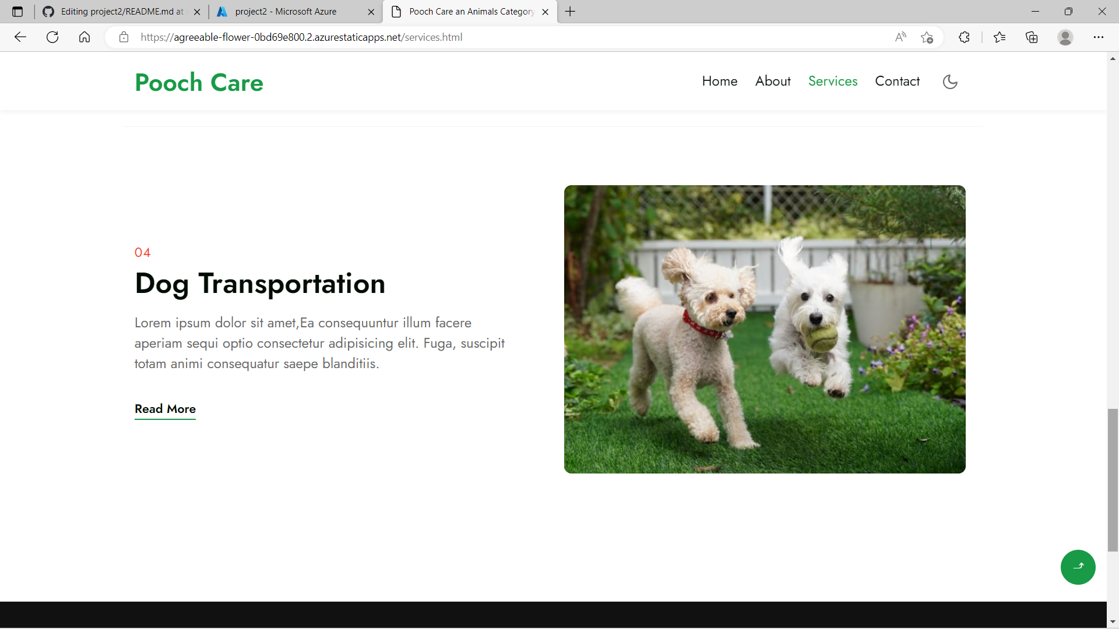
Task: Open browser settings via ellipsis menu
Action: (x=1100, y=37)
